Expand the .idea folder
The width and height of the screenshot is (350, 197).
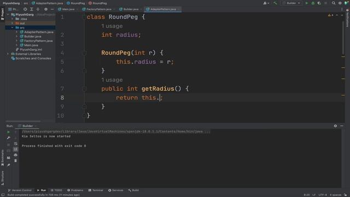tap(12, 19)
